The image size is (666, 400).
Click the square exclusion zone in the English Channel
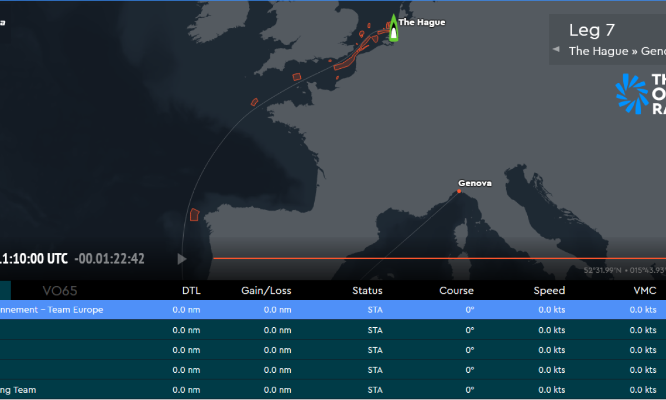tap(297, 77)
